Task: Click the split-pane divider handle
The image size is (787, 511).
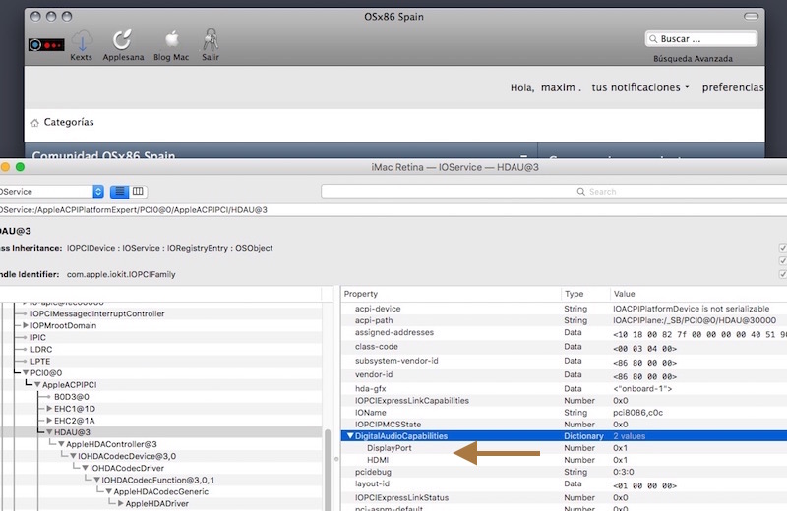Action: (336, 458)
